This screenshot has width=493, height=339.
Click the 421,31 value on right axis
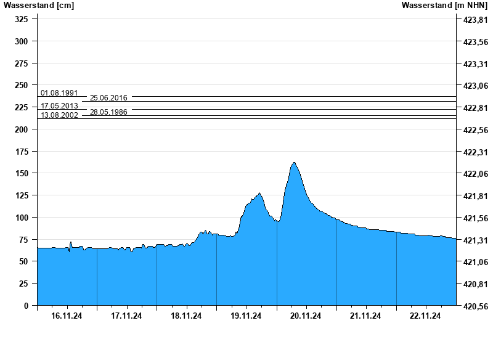[476, 240]
